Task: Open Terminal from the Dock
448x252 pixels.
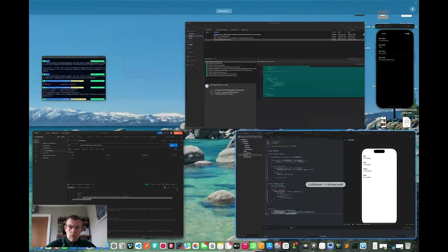Action: [355, 246]
